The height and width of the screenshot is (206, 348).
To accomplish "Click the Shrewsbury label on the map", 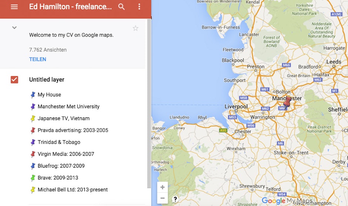I will 252,186.
